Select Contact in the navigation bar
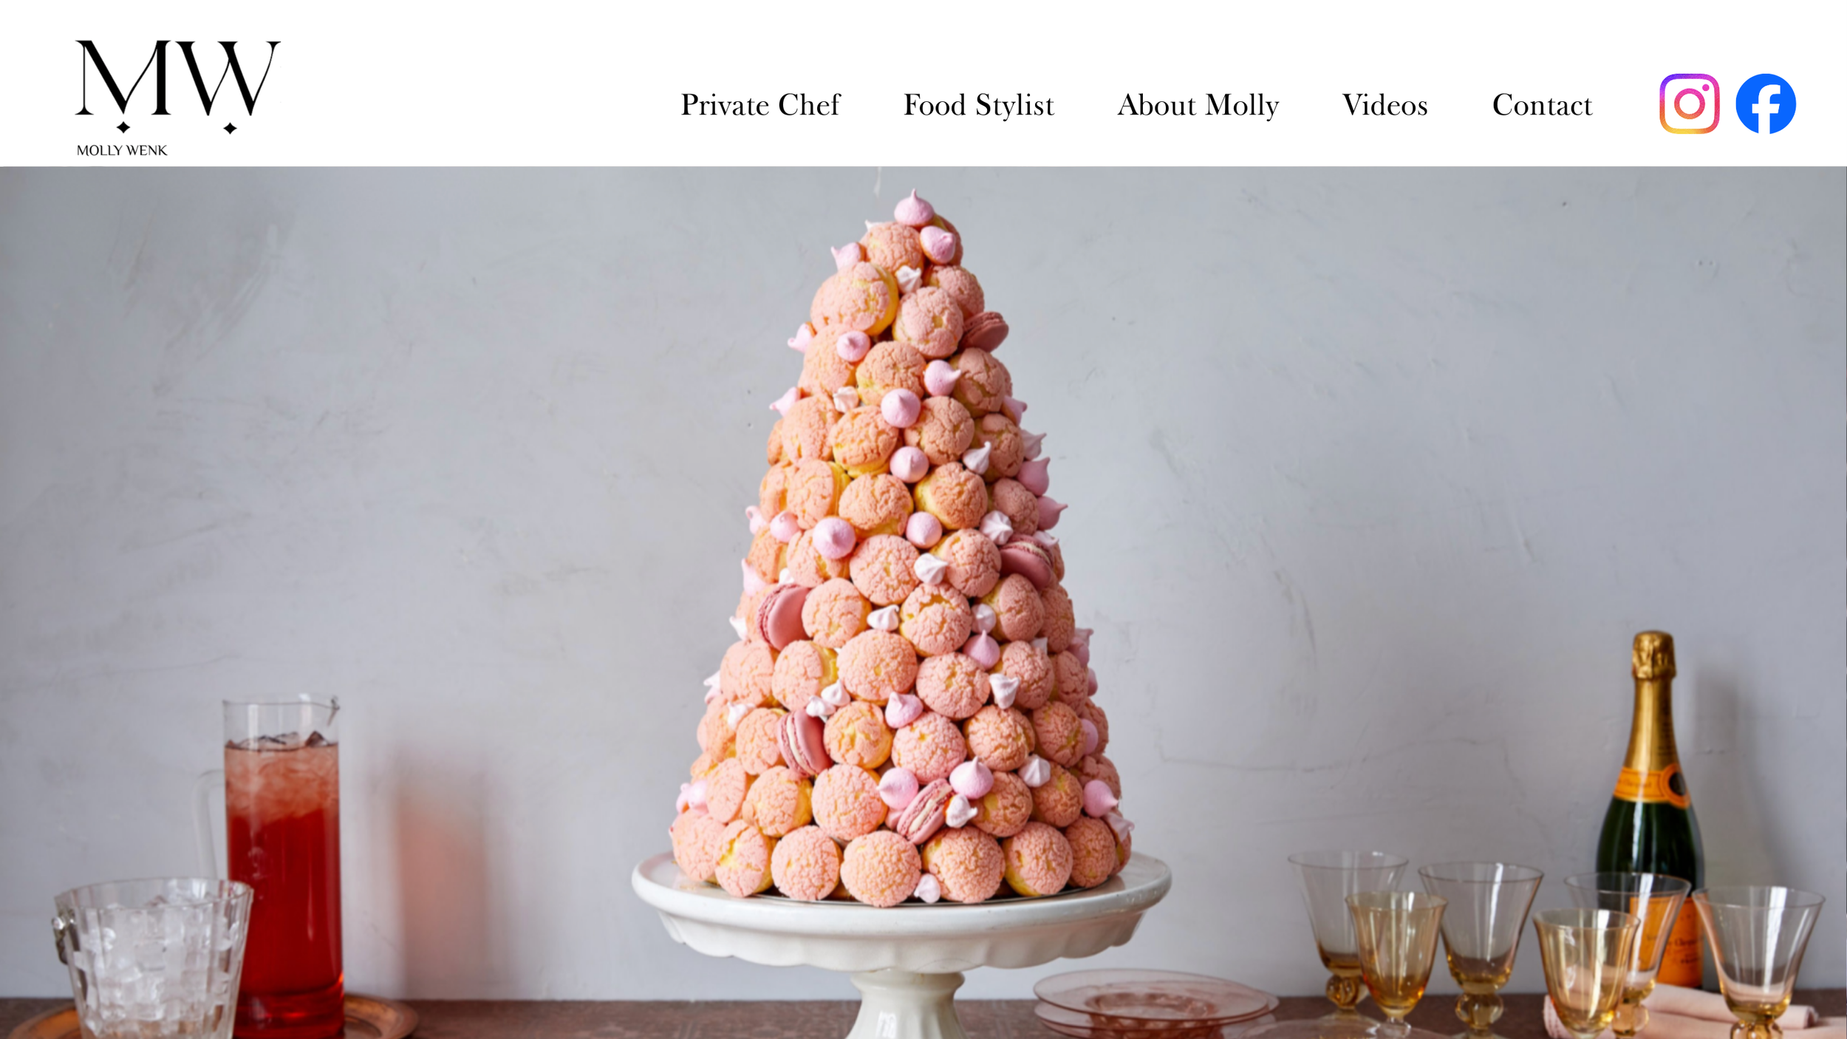Viewport: 1847px width, 1039px height. click(1542, 105)
